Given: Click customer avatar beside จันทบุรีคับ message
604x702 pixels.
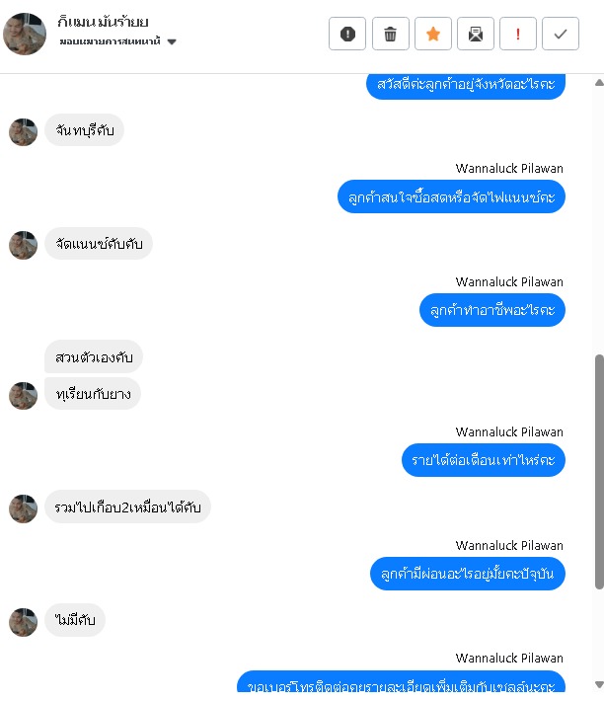Looking at the screenshot, I should pyautogui.click(x=24, y=132).
